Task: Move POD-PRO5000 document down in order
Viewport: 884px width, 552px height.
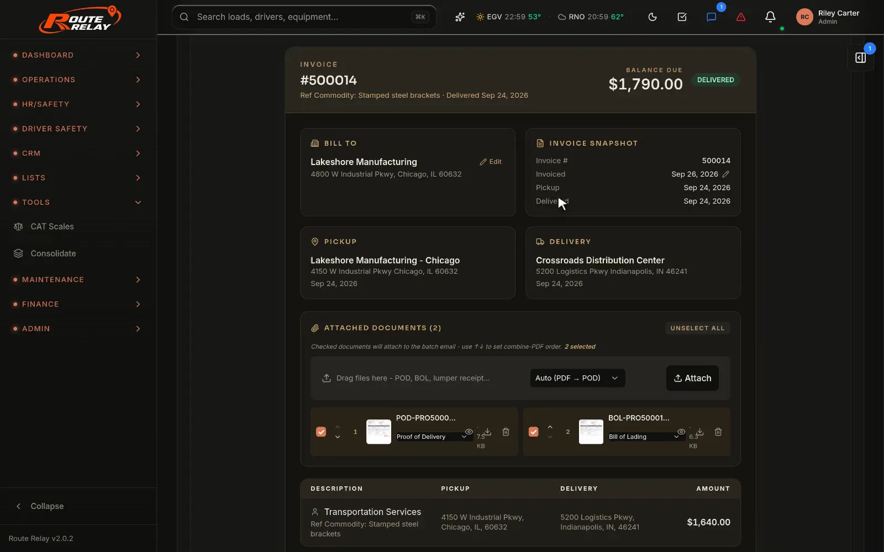Action: (338, 437)
